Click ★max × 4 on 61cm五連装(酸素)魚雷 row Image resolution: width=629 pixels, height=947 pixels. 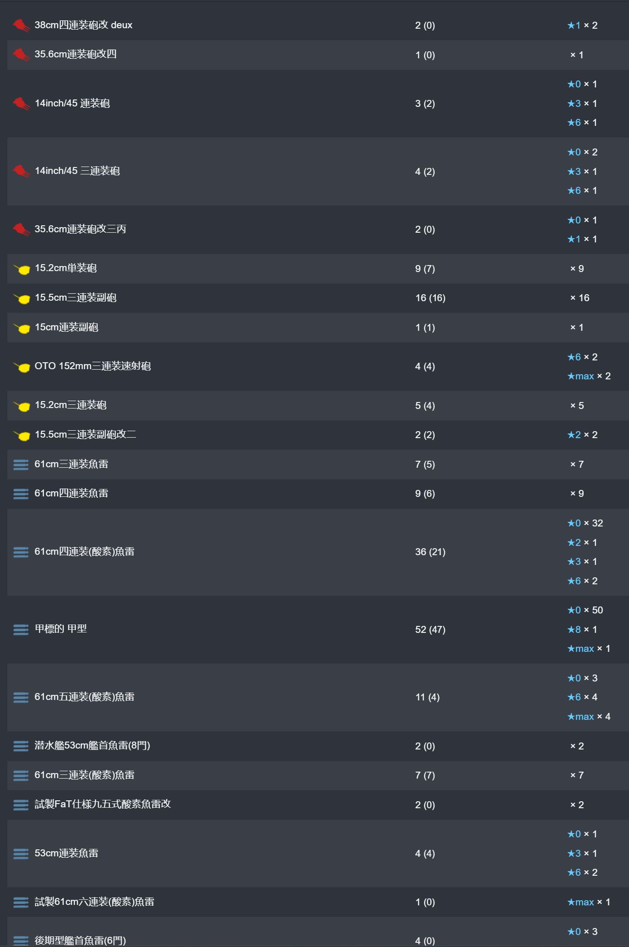[589, 717]
